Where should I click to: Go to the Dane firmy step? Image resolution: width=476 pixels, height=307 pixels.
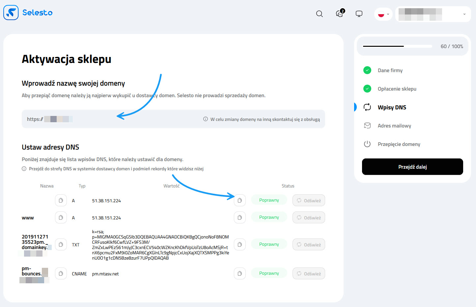[x=390, y=70]
